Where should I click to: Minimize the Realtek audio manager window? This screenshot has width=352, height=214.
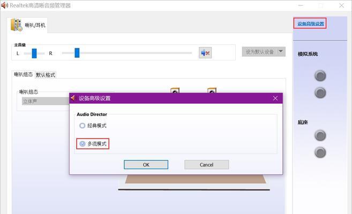[x=301, y=5]
